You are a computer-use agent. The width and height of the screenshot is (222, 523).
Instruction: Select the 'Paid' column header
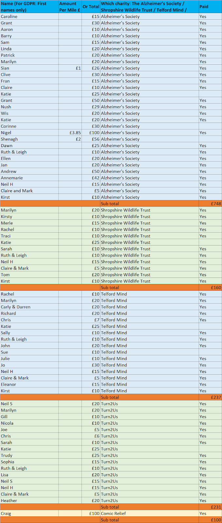click(x=210, y=7)
